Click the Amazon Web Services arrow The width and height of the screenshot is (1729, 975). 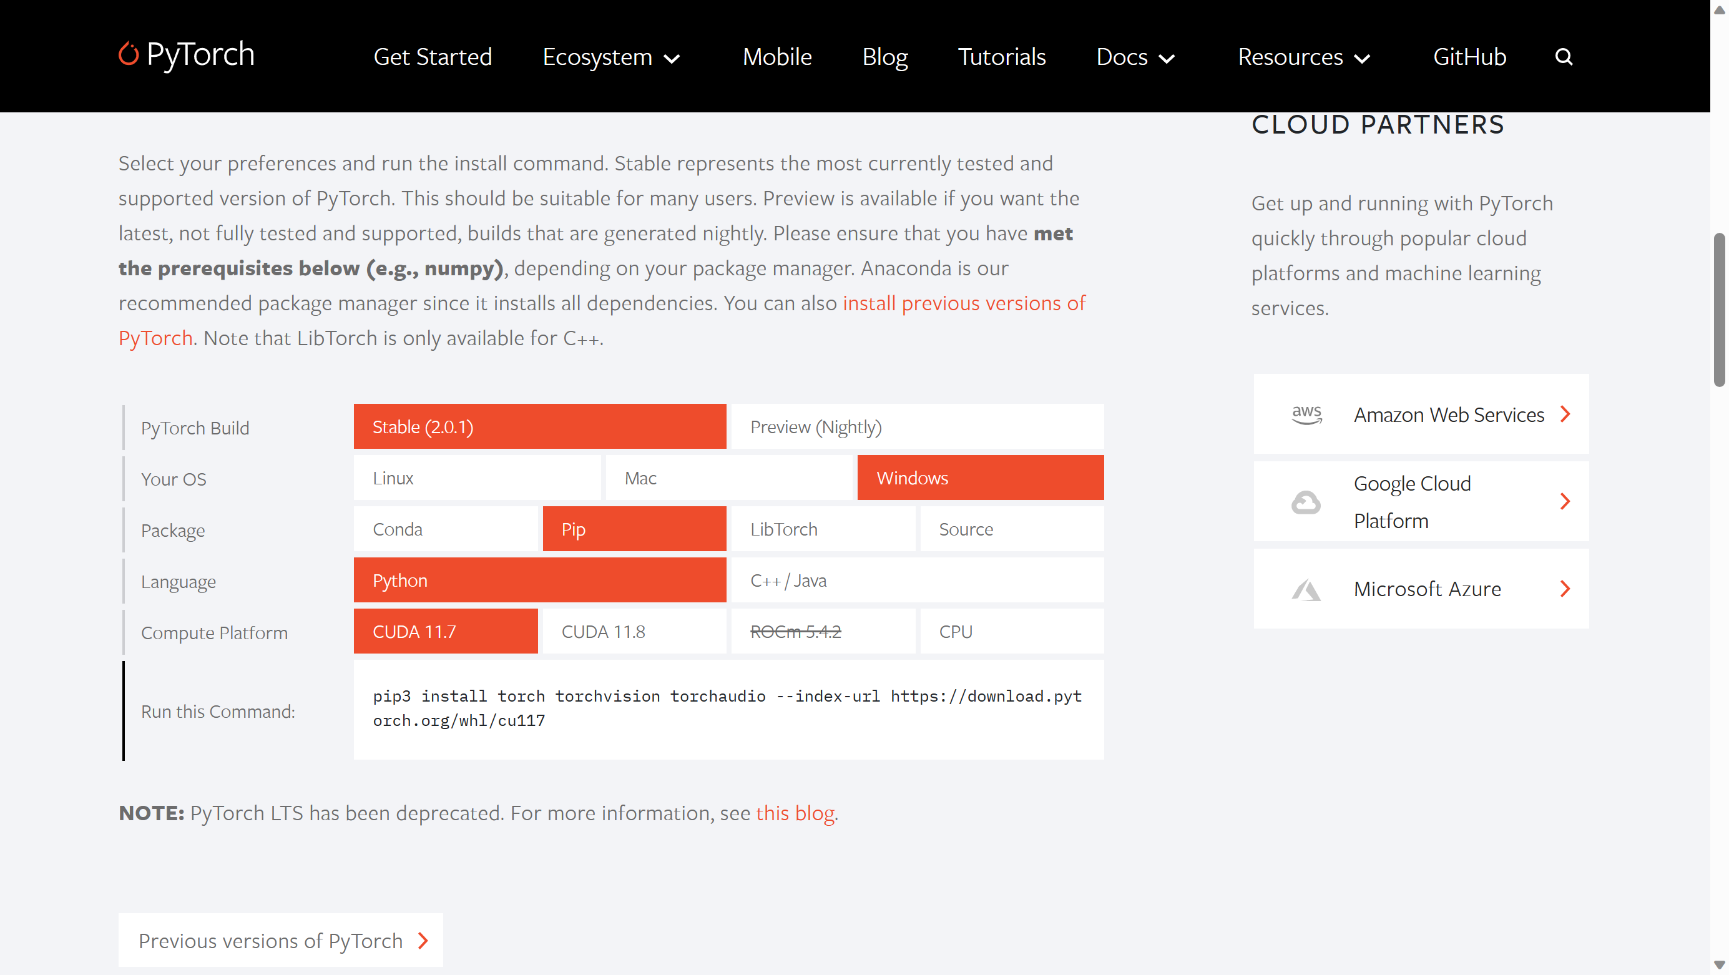[x=1565, y=414]
